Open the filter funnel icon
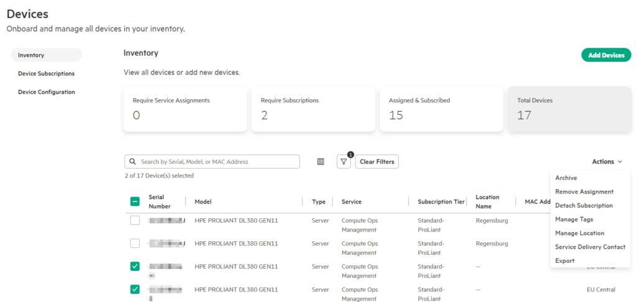Viewport: 636px width, 302px height. 343,162
